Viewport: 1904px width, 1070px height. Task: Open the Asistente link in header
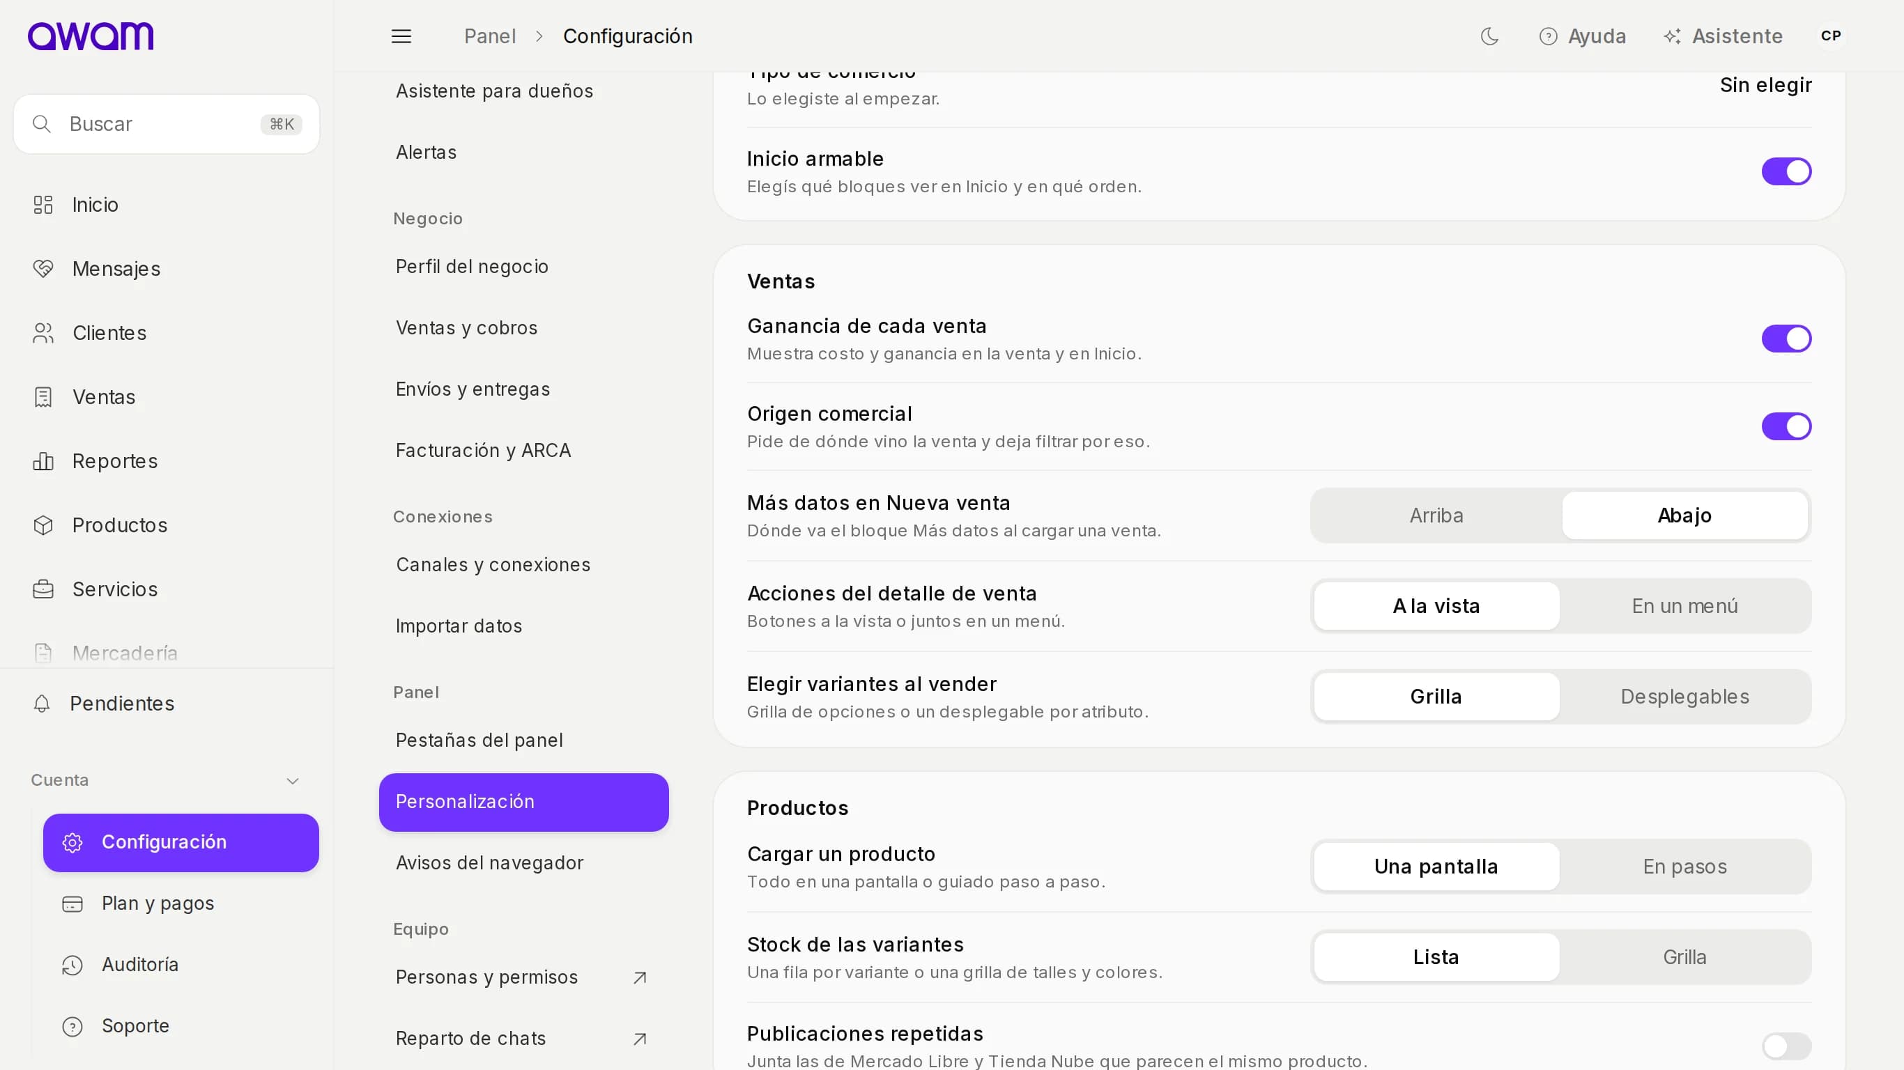[x=1722, y=36]
